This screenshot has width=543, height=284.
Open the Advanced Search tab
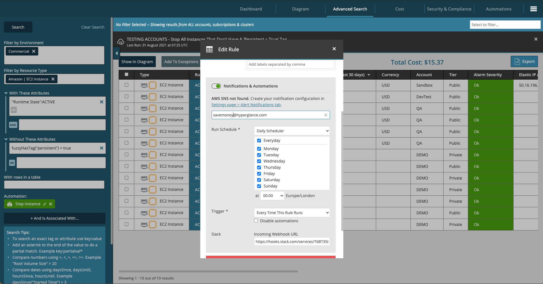pos(350,9)
